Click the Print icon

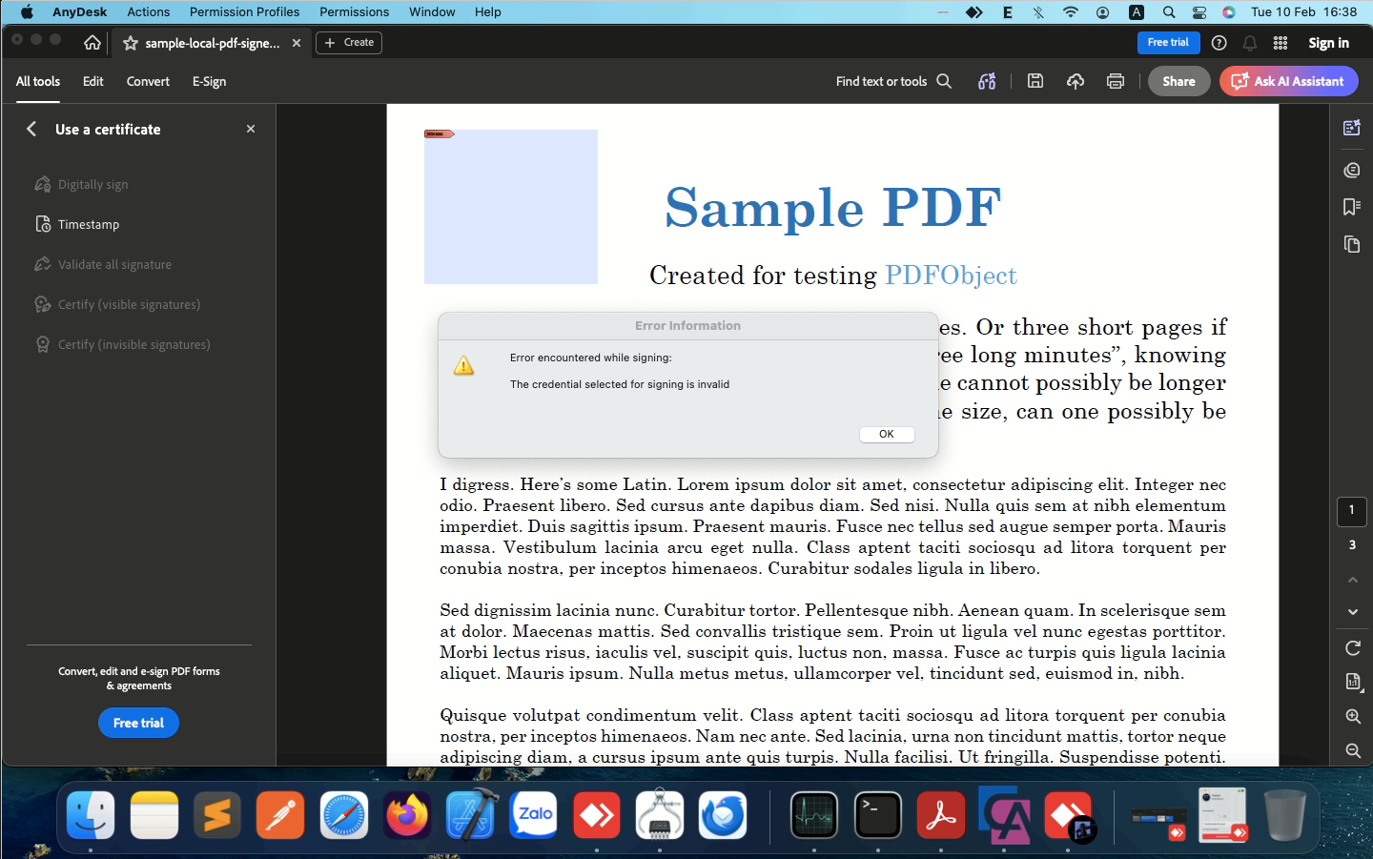click(1116, 81)
